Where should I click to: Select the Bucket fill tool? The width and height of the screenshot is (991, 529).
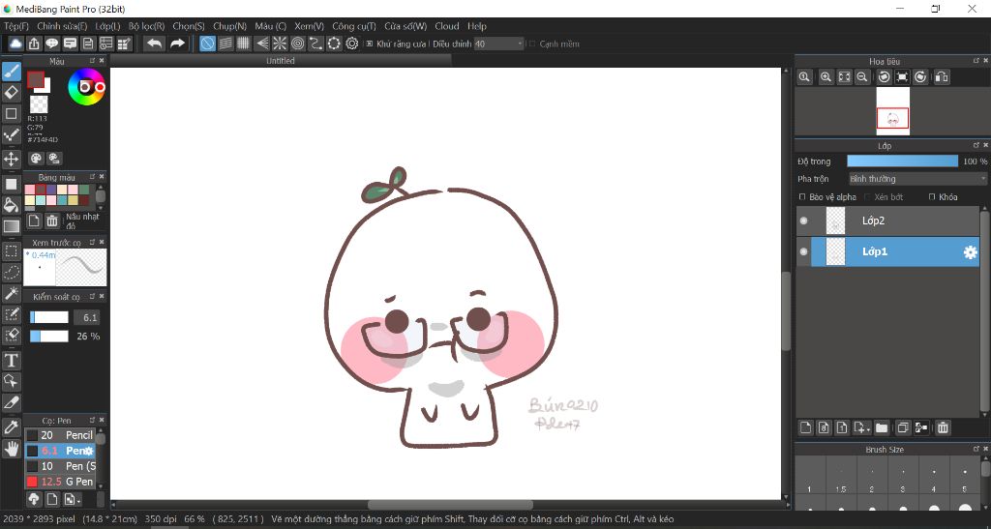pyautogui.click(x=12, y=204)
